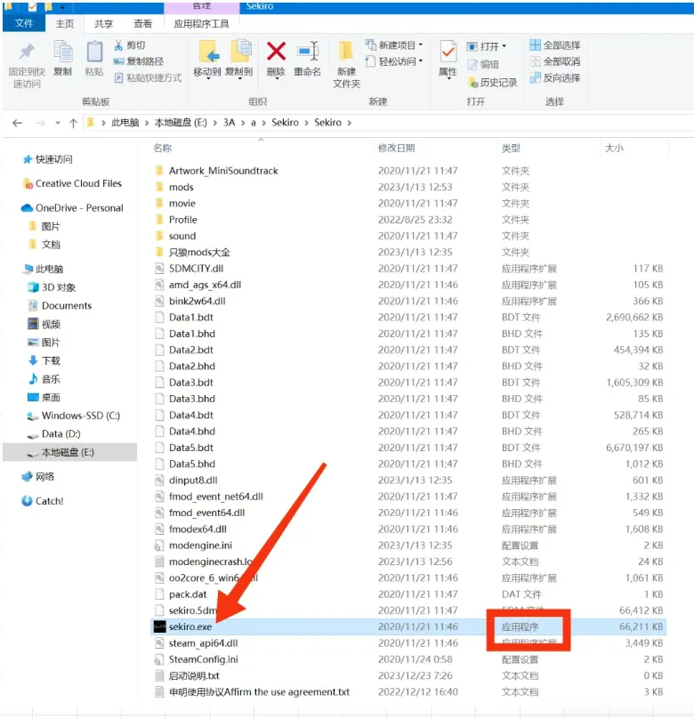Select 3D 对象 in sidebar

52,287
